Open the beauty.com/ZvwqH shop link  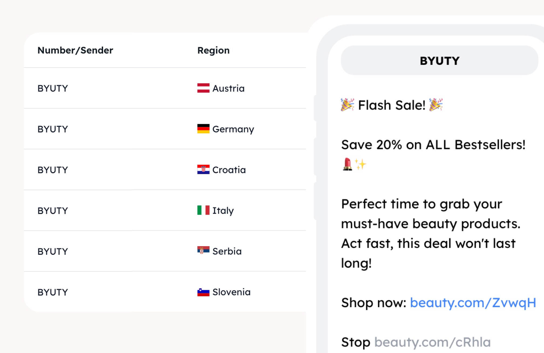tap(473, 303)
